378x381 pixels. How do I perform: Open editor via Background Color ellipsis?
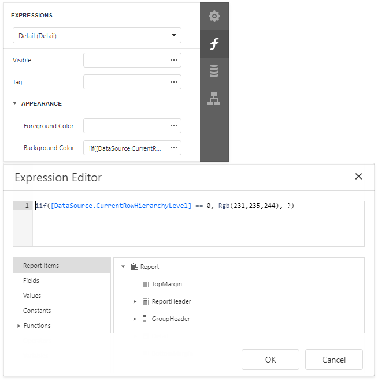coord(174,148)
